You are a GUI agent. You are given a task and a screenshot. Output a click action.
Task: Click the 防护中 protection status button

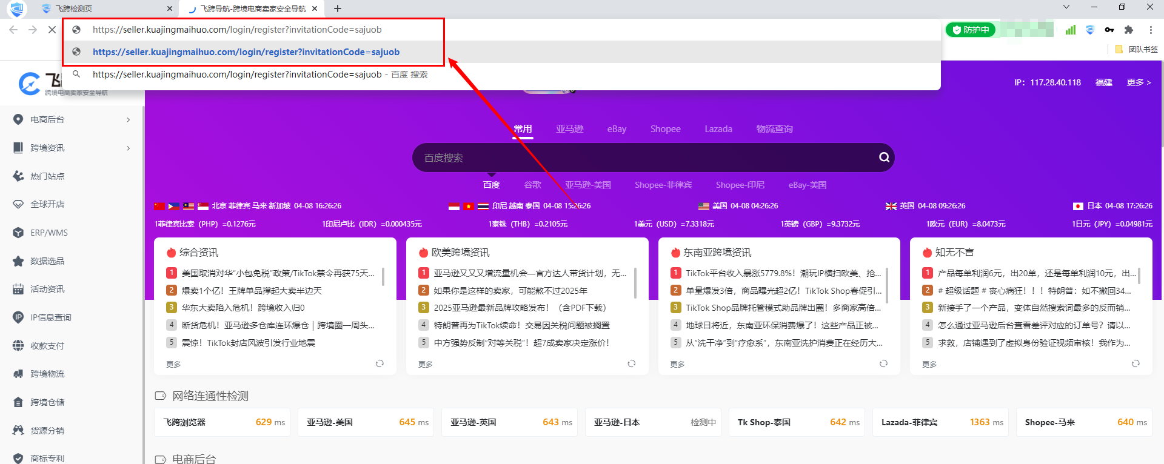tap(970, 30)
